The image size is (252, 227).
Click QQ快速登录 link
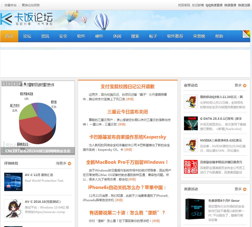point(214,5)
